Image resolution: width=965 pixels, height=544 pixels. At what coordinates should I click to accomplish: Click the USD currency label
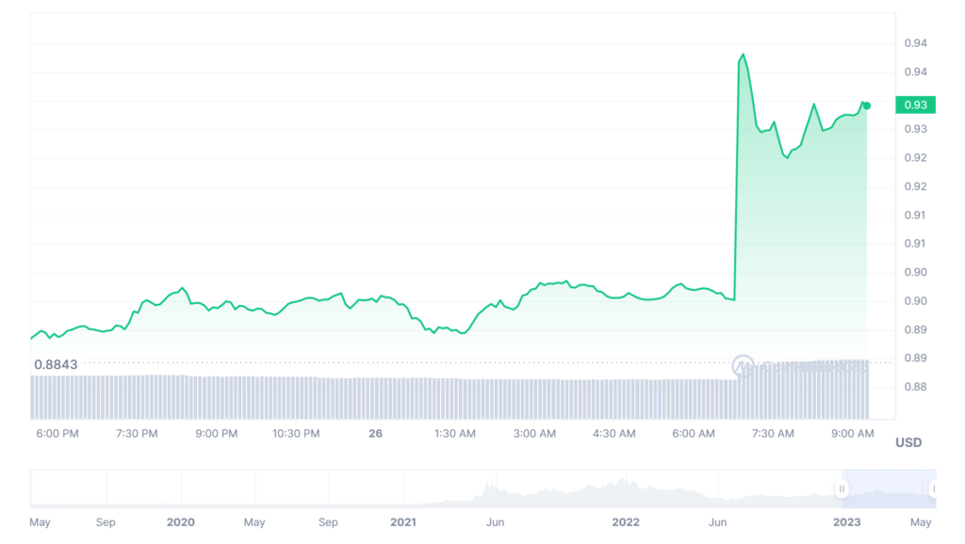point(908,442)
